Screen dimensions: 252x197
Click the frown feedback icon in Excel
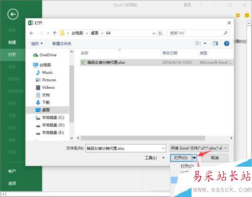(x=247, y=15)
